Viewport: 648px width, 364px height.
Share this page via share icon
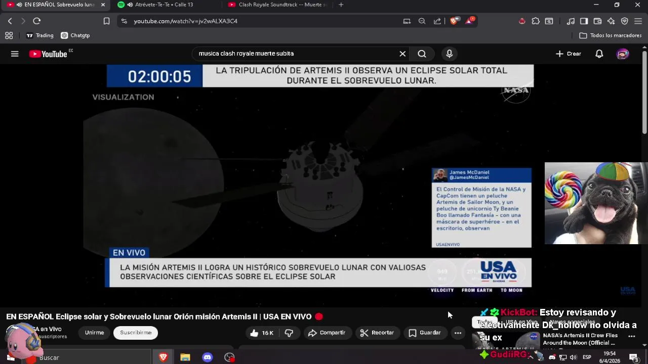coord(437,21)
